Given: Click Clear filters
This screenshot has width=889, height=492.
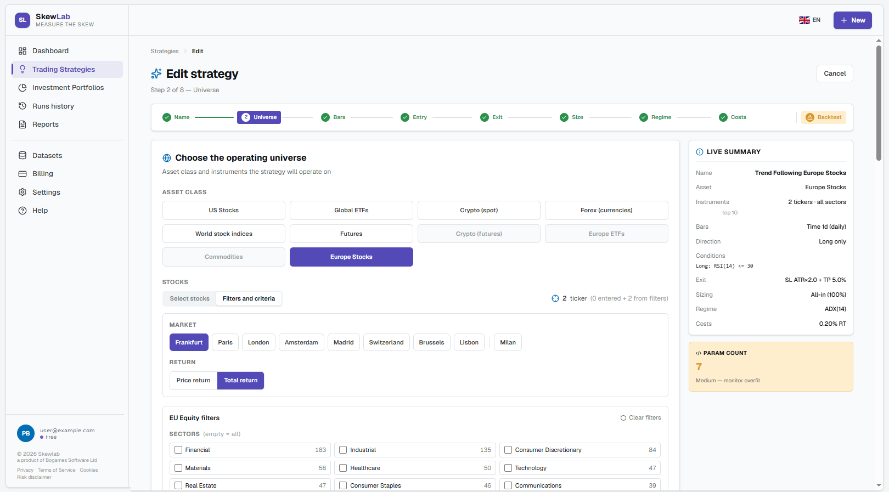Looking at the screenshot, I should tap(640, 418).
